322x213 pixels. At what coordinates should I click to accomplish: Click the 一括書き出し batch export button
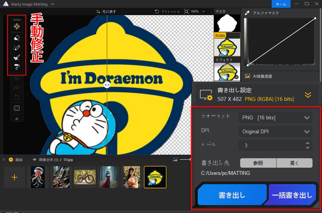tap(292, 195)
